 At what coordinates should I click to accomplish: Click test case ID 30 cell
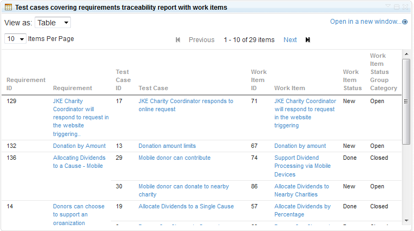pos(119,187)
